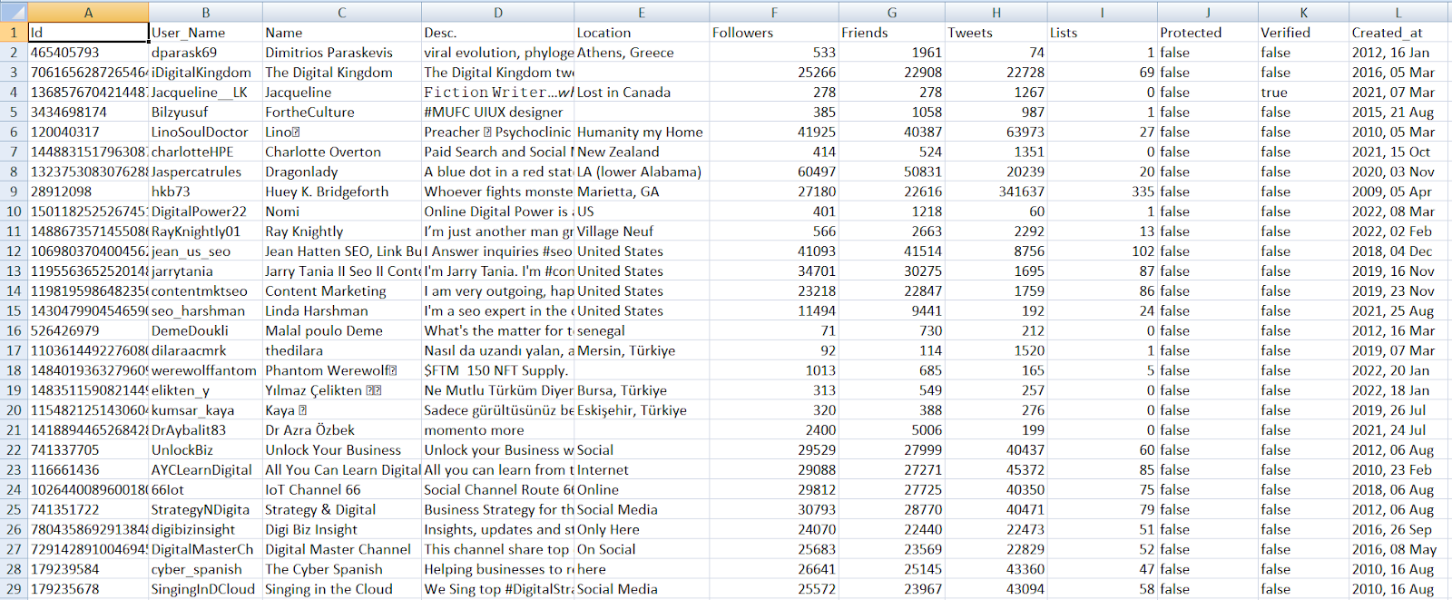Click the Name cell IoT Channel 66
The height and width of the screenshot is (600, 1452).
[x=341, y=490]
